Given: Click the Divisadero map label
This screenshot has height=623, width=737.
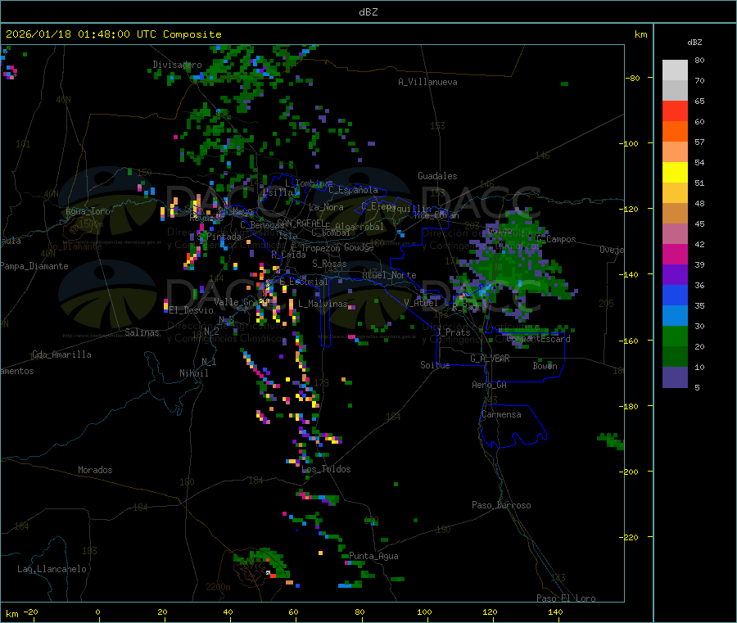Looking at the screenshot, I should pyautogui.click(x=177, y=65).
